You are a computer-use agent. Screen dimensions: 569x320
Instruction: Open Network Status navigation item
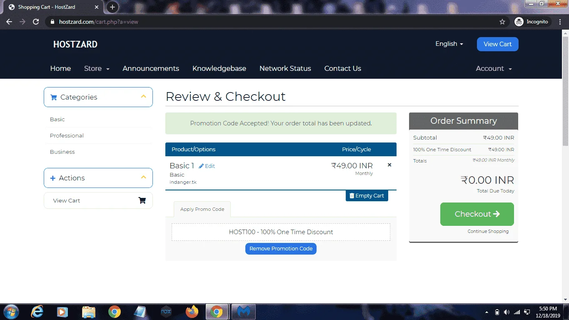tap(285, 68)
